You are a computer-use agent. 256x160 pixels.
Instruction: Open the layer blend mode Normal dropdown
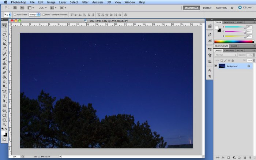(x=226, y=55)
